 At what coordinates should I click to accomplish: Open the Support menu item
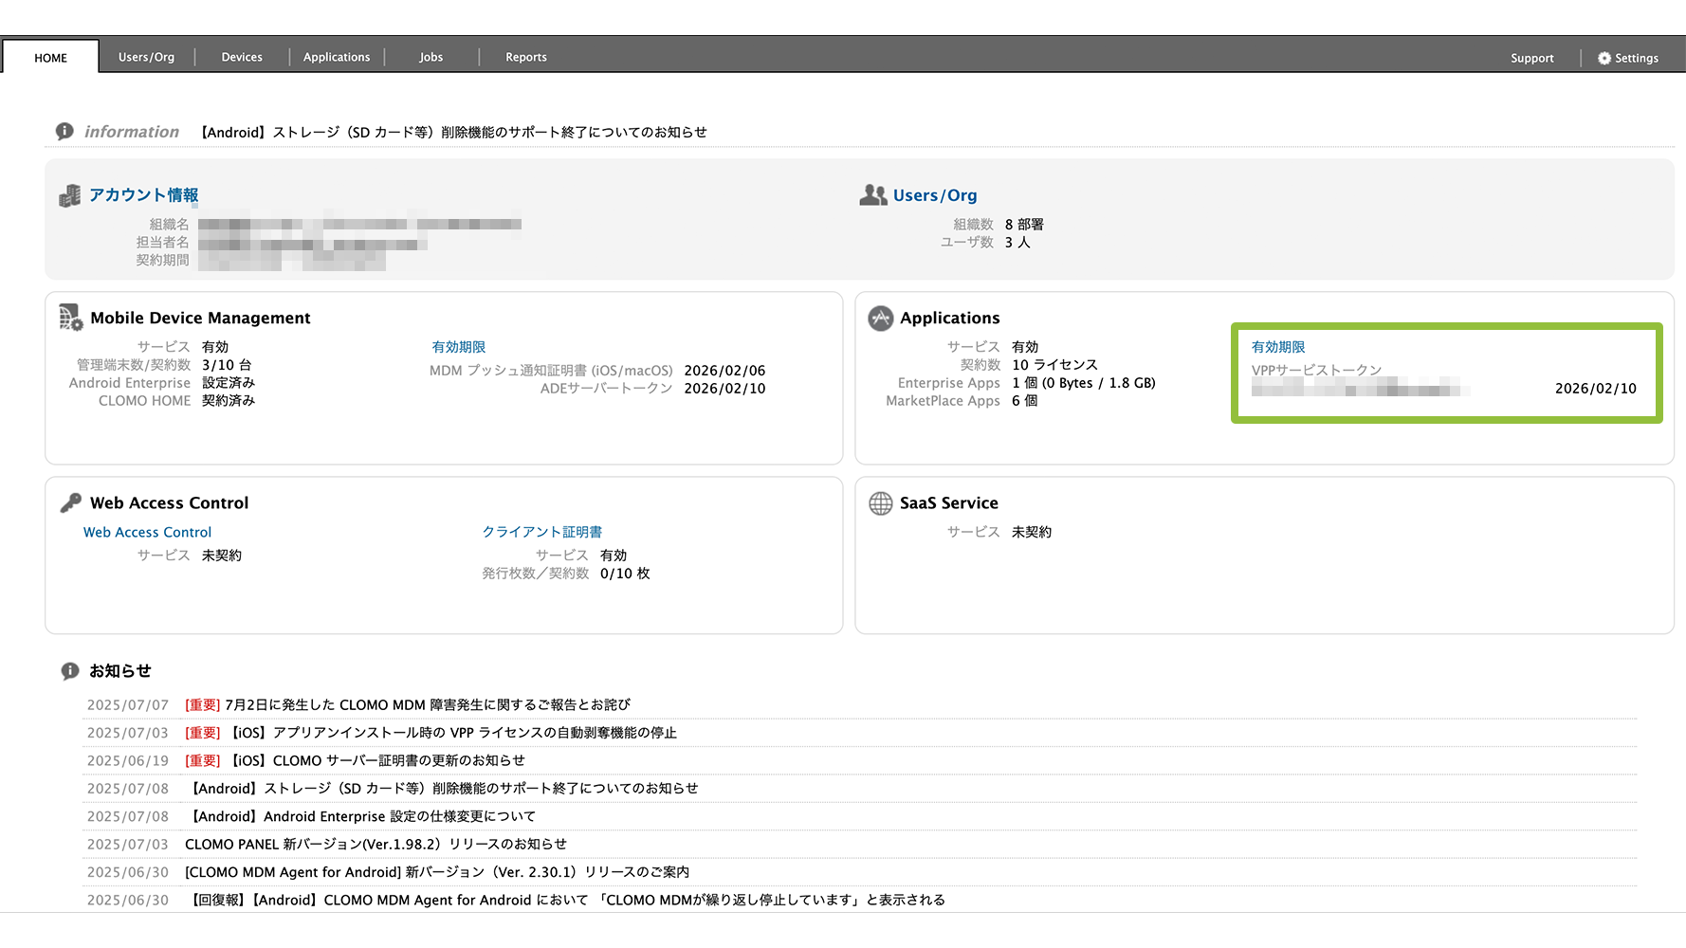click(1532, 58)
